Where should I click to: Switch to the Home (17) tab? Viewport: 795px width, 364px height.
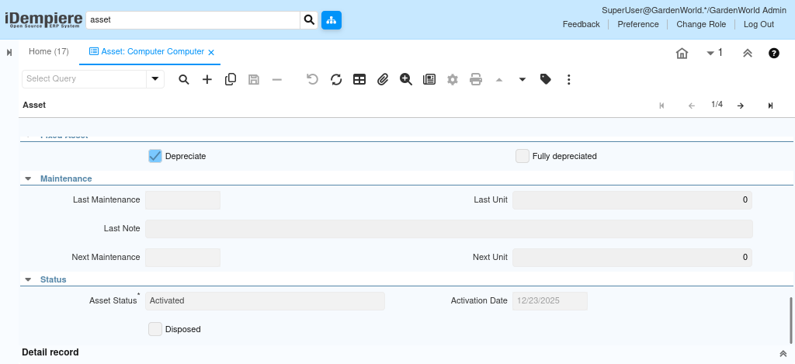tap(48, 52)
